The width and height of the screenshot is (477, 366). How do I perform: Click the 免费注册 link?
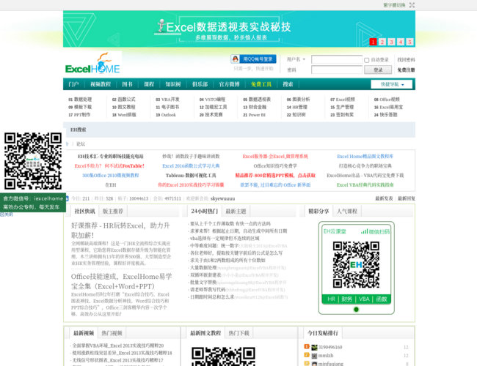click(406, 70)
